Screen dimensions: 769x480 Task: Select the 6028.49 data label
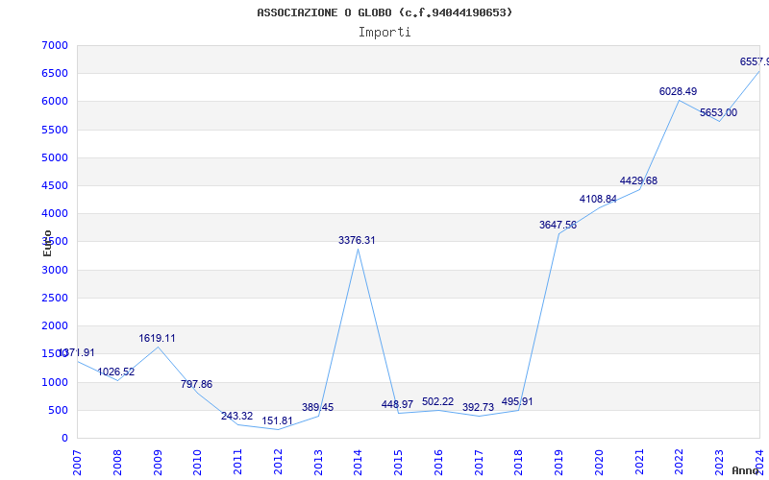pos(678,91)
